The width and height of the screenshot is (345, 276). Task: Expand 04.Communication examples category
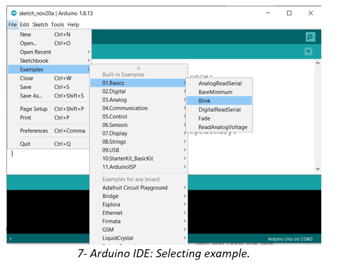click(138, 108)
